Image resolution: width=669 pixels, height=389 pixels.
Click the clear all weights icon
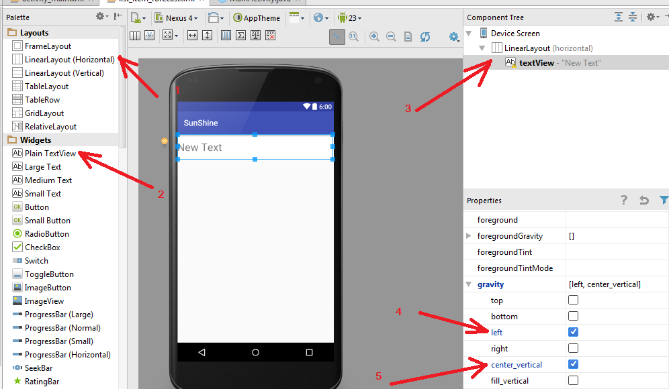point(270,36)
